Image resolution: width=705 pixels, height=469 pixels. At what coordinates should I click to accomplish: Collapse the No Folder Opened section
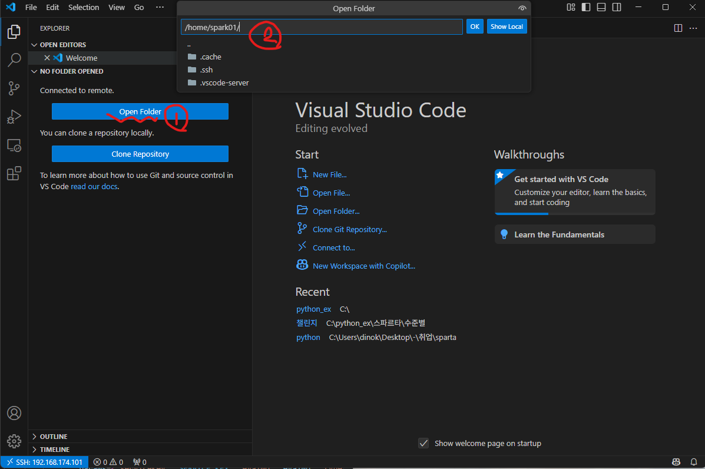click(x=71, y=71)
